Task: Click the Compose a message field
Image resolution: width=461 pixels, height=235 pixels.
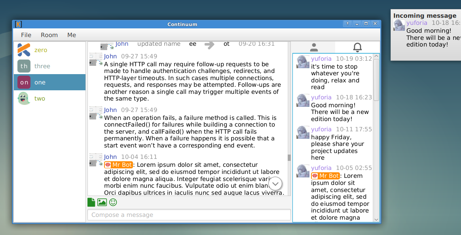Action: [189, 214]
